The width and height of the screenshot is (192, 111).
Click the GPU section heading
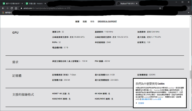tap(15, 33)
